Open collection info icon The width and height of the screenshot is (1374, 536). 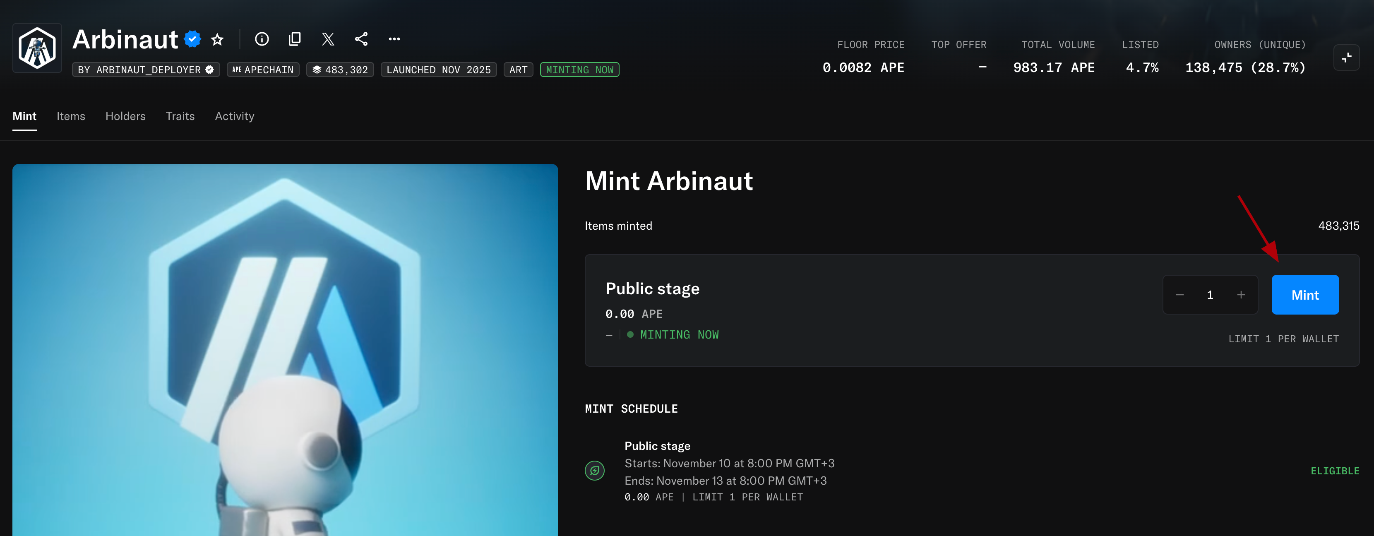(262, 39)
